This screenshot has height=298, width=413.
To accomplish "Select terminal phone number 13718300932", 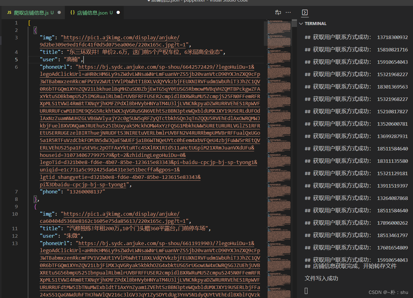I will pos(392,37).
